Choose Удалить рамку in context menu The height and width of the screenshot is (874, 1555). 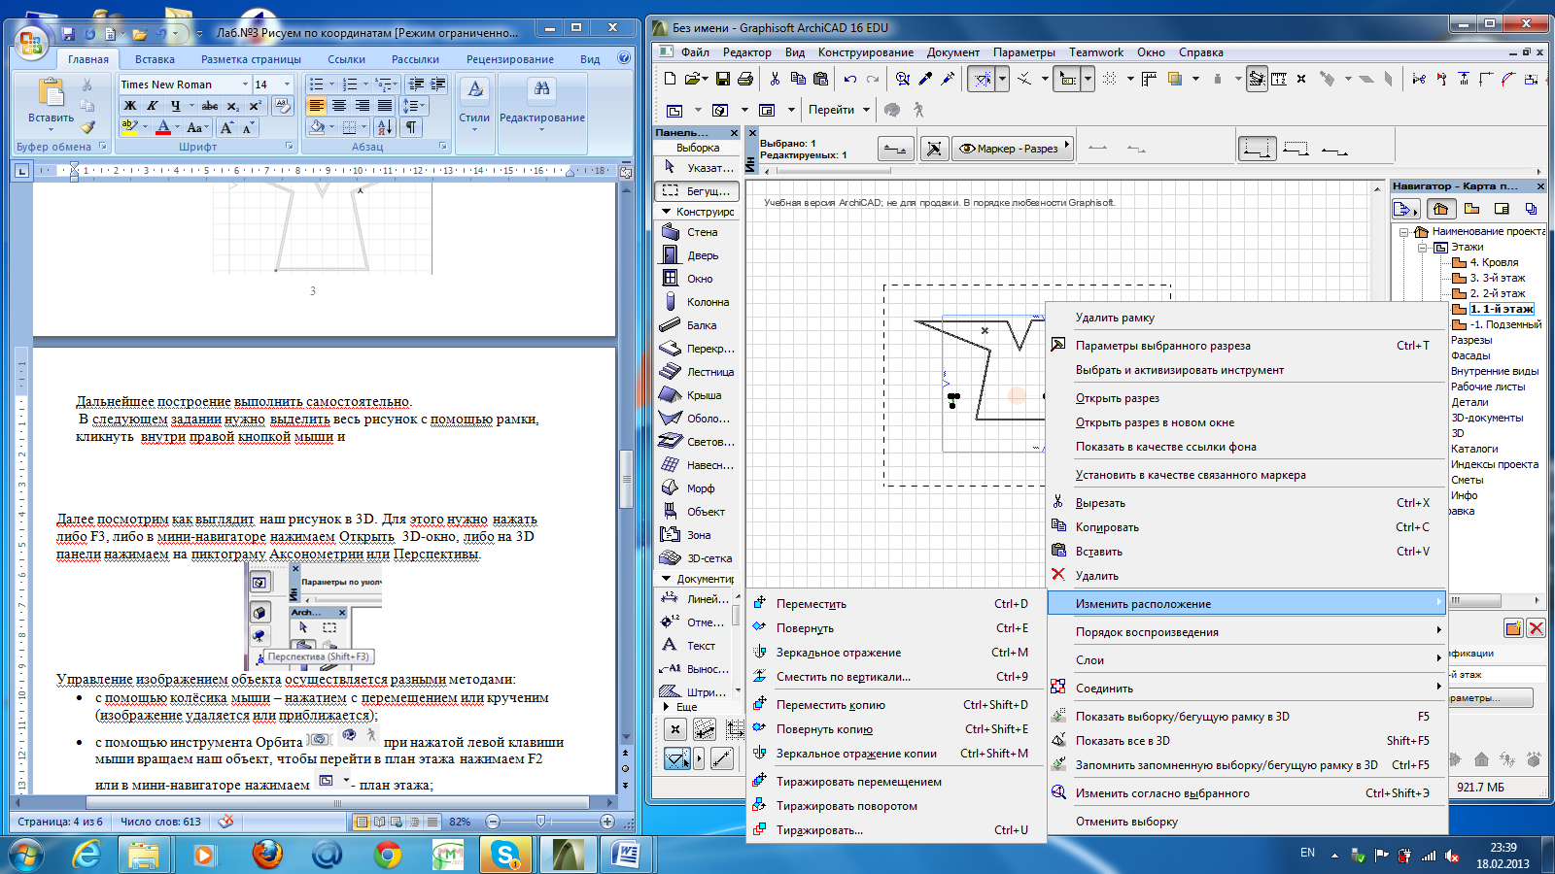(x=1247, y=318)
